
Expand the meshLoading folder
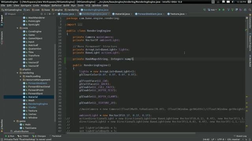(20, 76)
